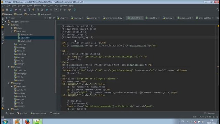220x124 pixels.
Task: Collapse the firstapp root project node
Action: (6, 21)
